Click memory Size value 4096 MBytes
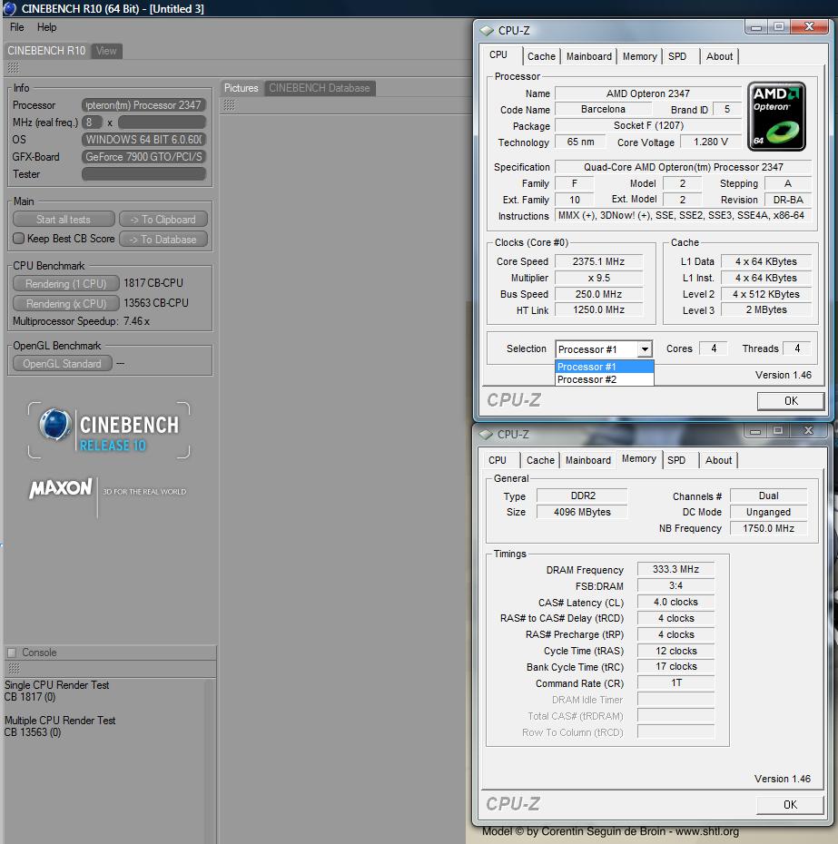This screenshot has width=838, height=844. 582,513
